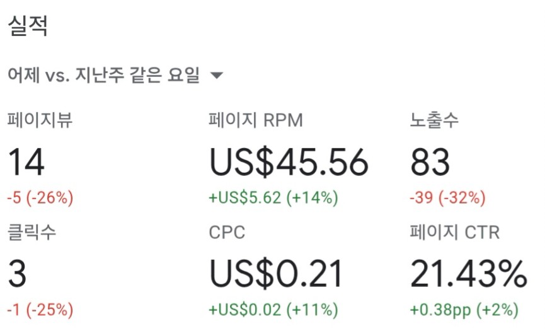The image size is (545, 333).
Task: Open the 페이지 RPM metric label
Action: click(255, 120)
